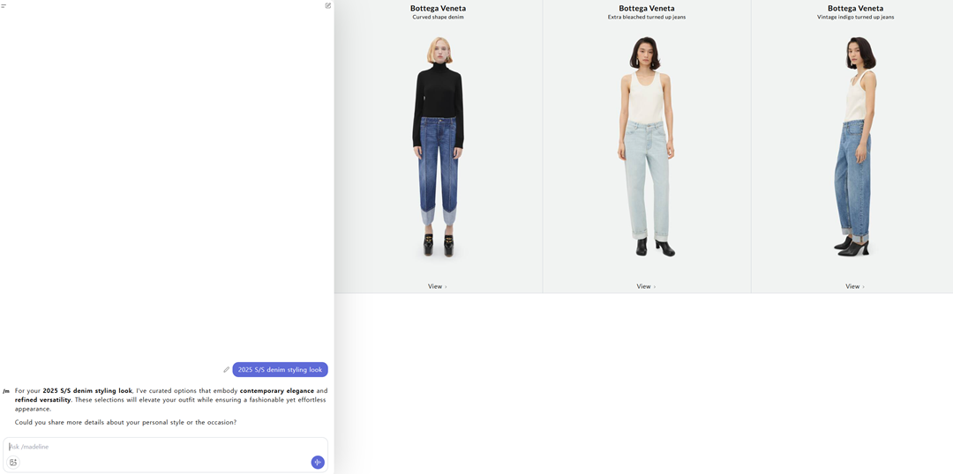Viewport: 953px width, 474px height.
Task: View the Extra bleached turned up jeans
Action: [x=646, y=286]
